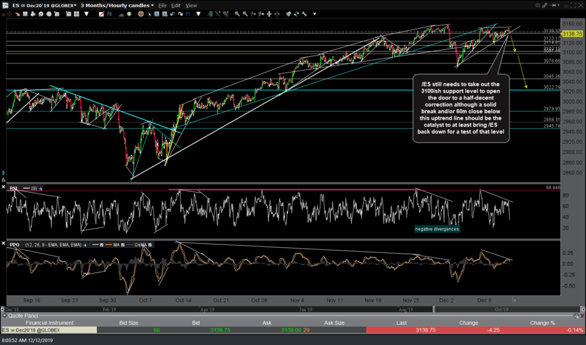Open PPO indicator settings wrench
Viewport: 586px width, 345px height.
pos(85,245)
